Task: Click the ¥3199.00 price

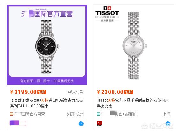Action: coord(23,92)
